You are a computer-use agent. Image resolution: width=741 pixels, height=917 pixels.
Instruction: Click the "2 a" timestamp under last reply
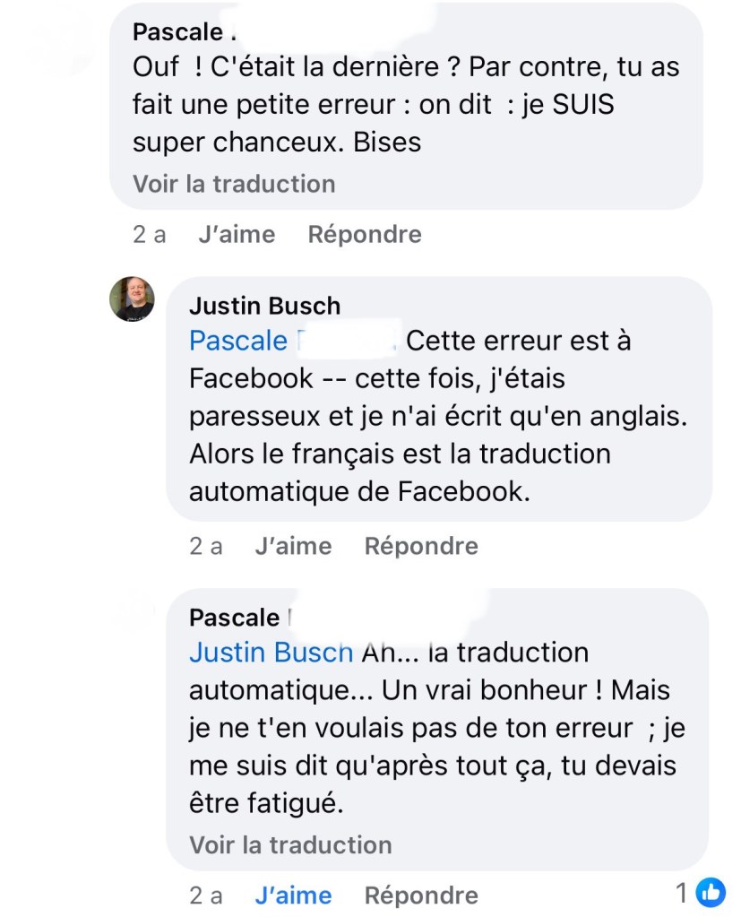[x=206, y=895]
